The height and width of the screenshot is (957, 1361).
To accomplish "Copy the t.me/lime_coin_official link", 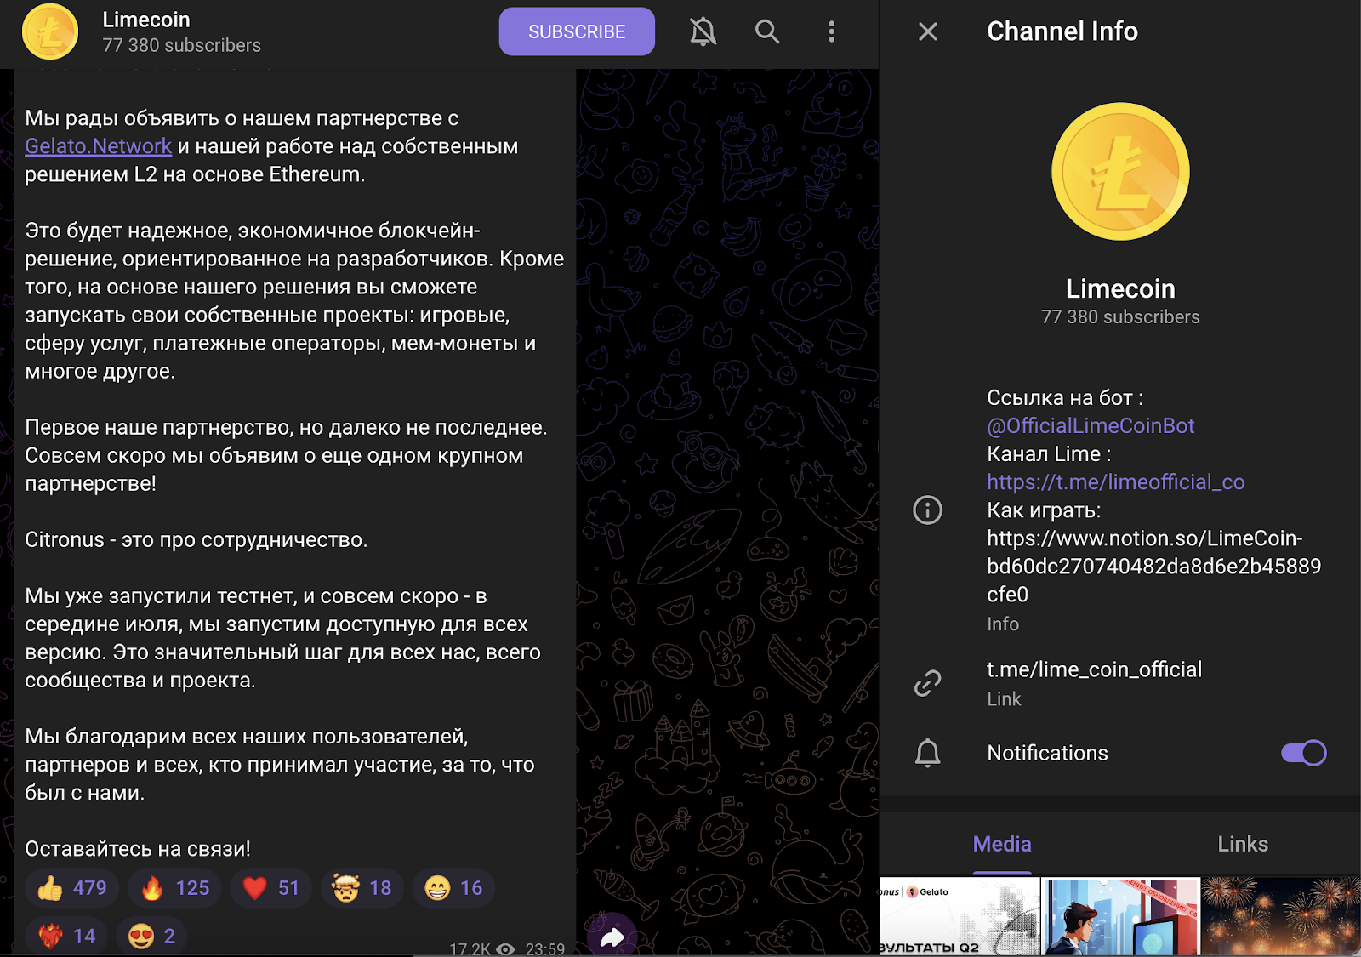I will point(1094,669).
